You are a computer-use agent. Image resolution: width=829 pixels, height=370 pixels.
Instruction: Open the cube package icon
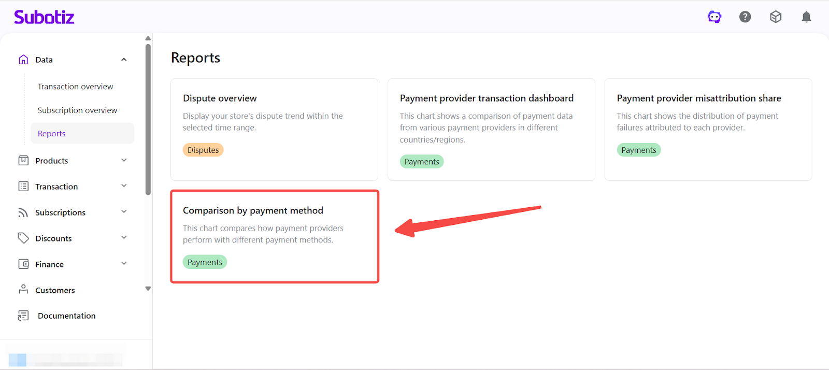(x=776, y=17)
